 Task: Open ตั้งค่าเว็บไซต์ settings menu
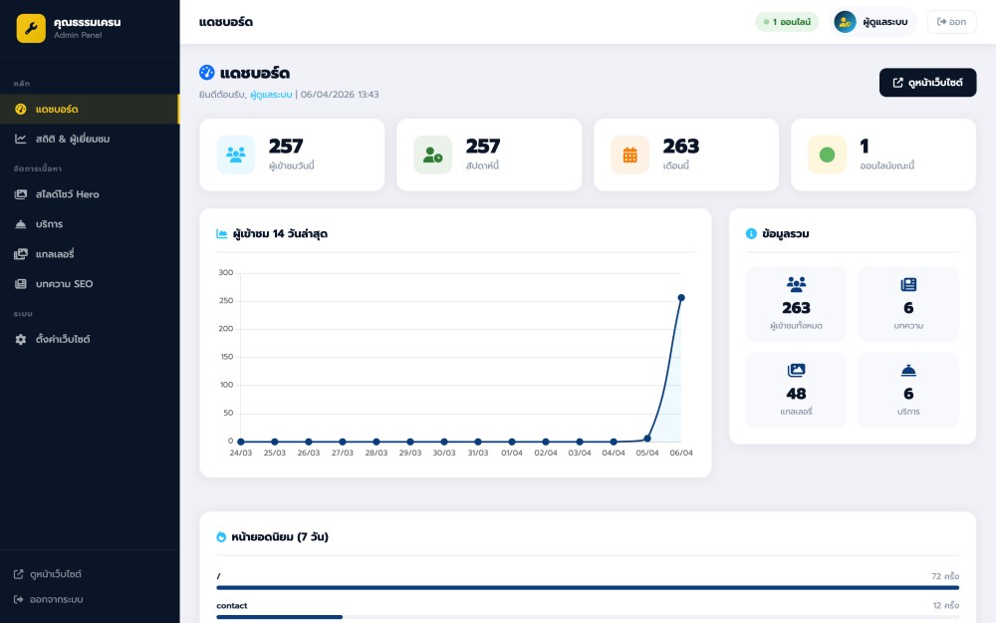(63, 340)
